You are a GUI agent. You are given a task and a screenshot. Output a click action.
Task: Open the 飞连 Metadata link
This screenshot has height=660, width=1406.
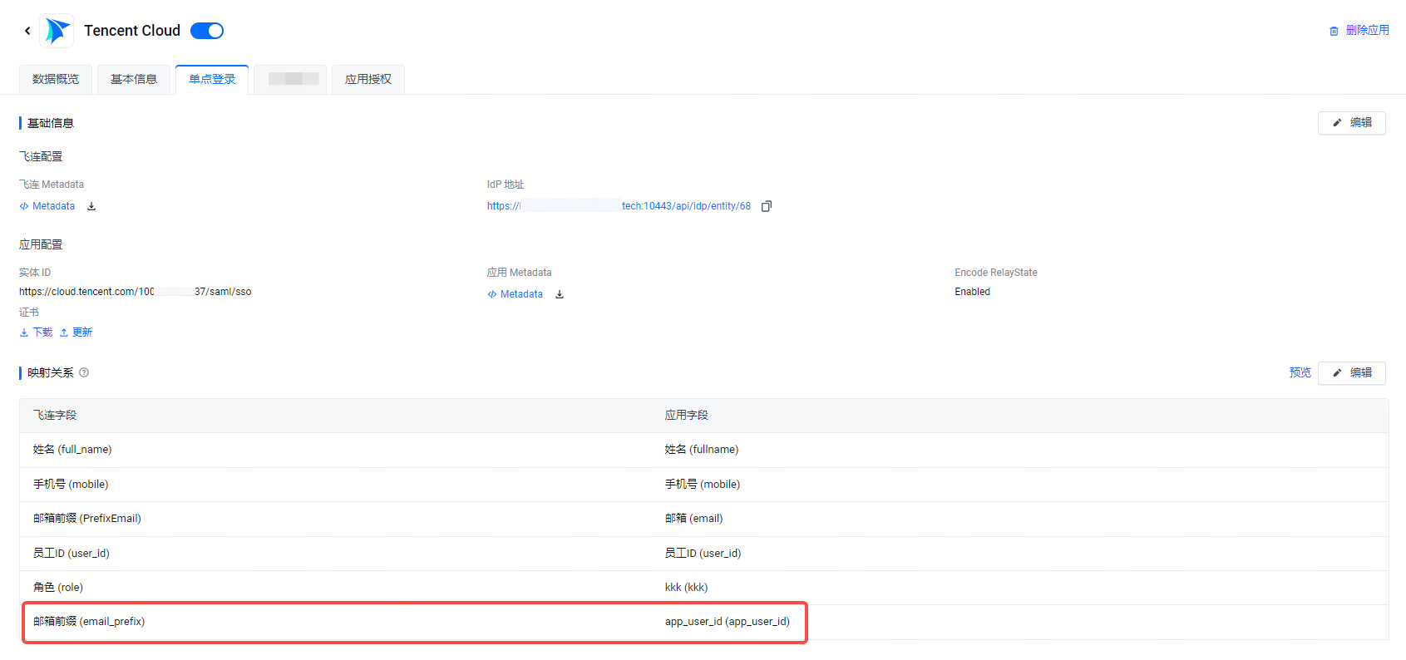click(53, 206)
